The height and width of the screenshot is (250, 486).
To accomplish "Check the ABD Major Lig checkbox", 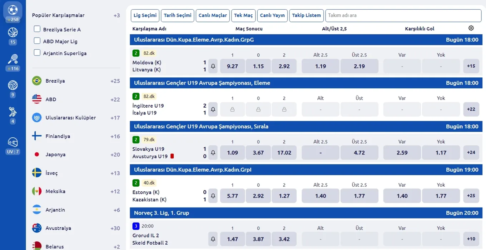I will click(x=37, y=41).
